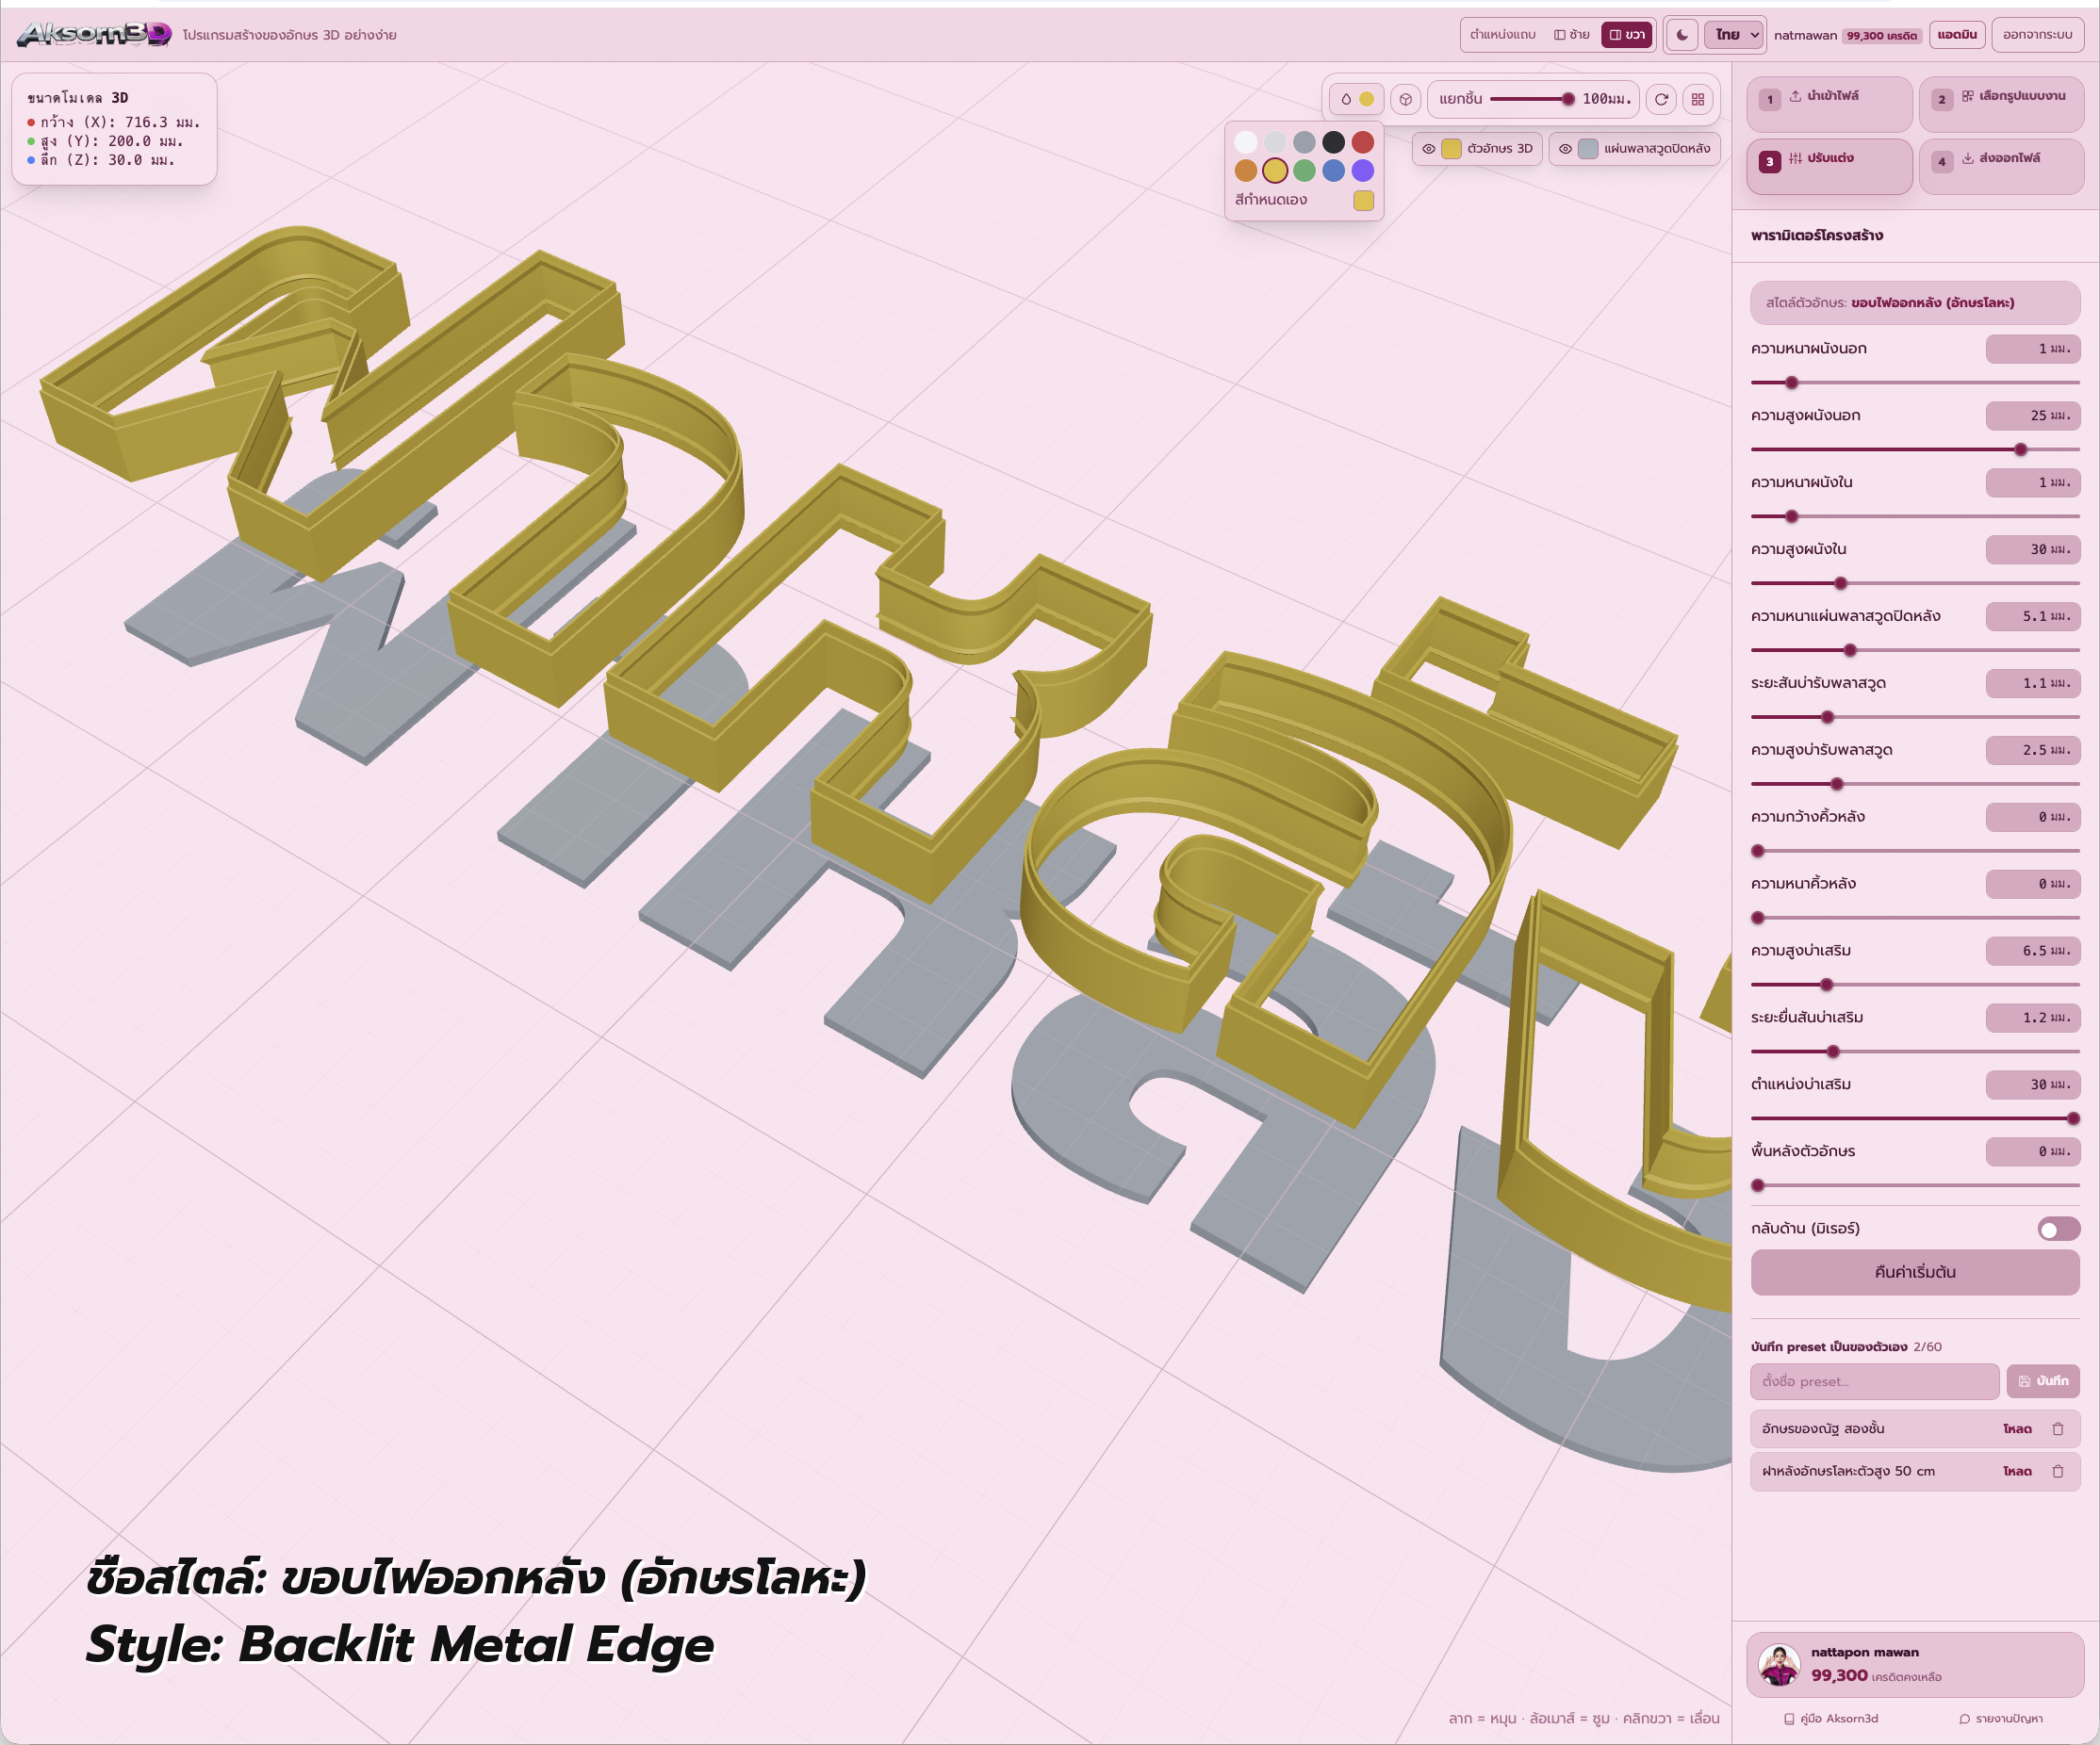2100x1745 pixels.
Task: Click the ความกว้างคิ้วหลัง value field
Action: [x=2033, y=818]
